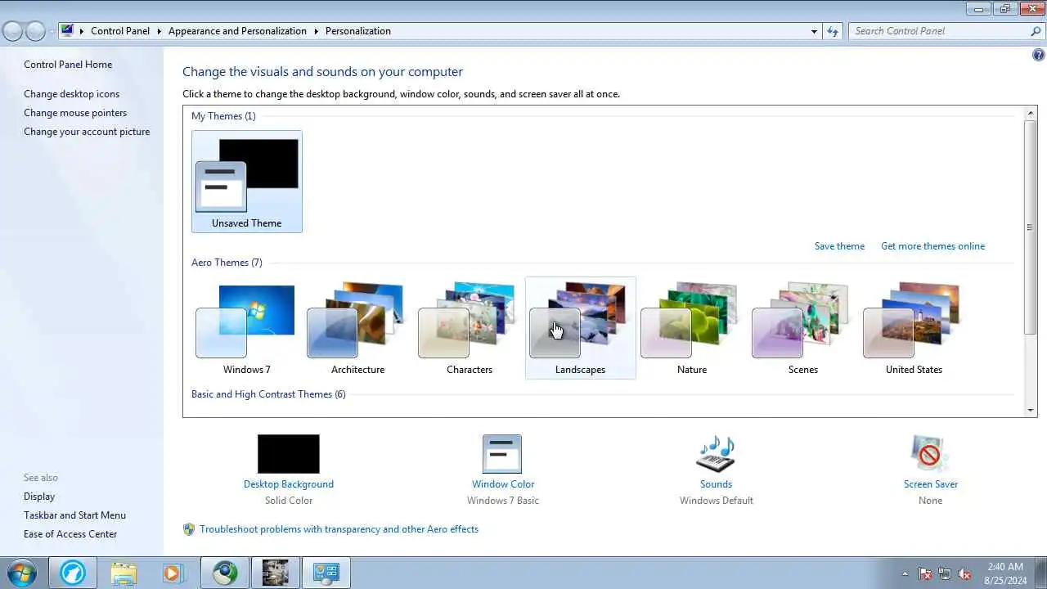Expand arrow after Appearance and Personalization
The width and height of the screenshot is (1047, 589).
316,31
